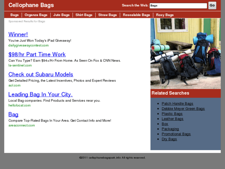Click the dailygiveawaycontest.com URL
This screenshot has height=169, width=225.
(x=28, y=46)
